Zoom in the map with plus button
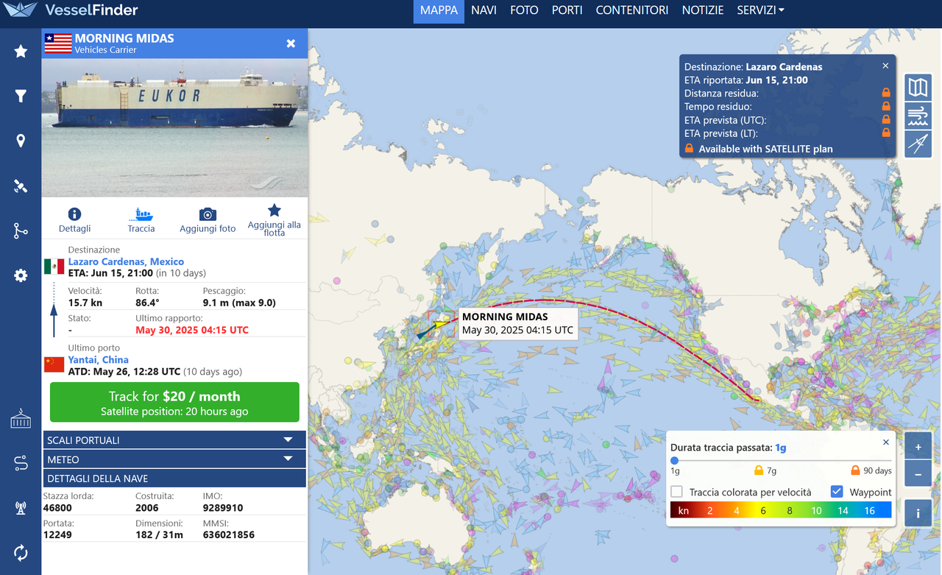The image size is (942, 575). [918, 447]
